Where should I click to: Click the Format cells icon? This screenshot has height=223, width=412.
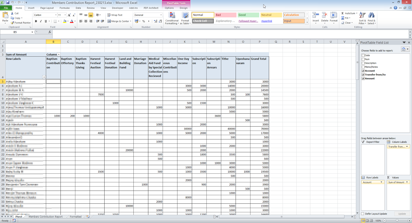[334, 15]
